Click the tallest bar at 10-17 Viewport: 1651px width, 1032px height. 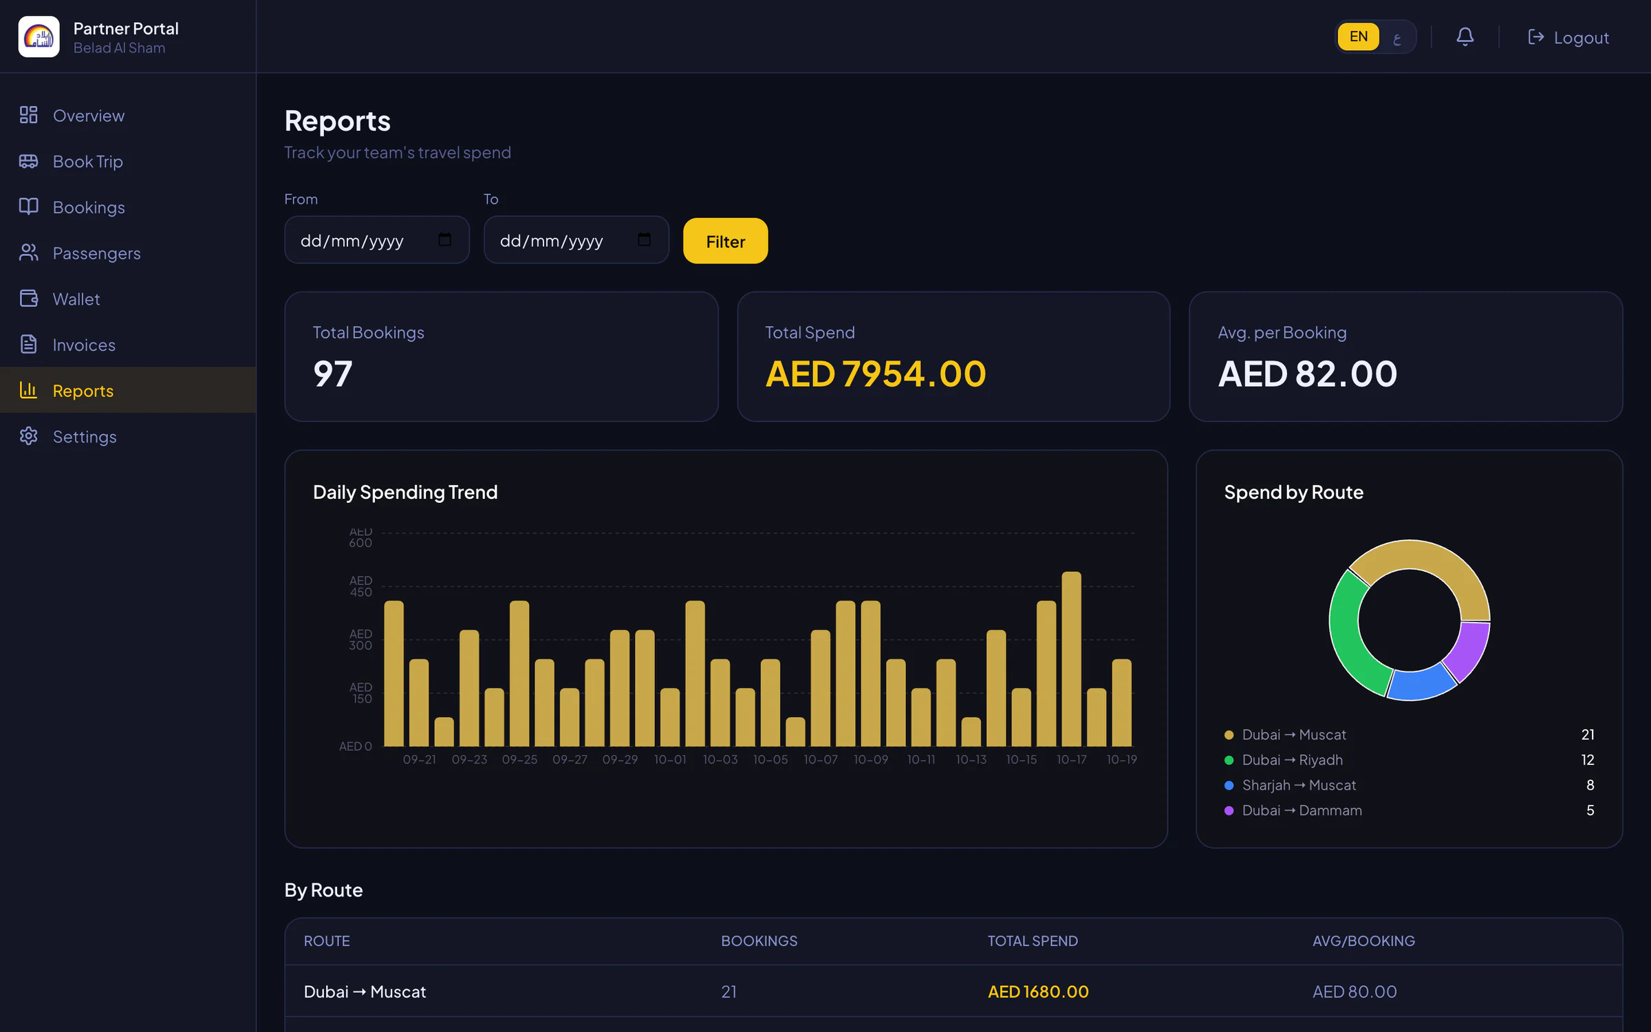coord(1071,658)
